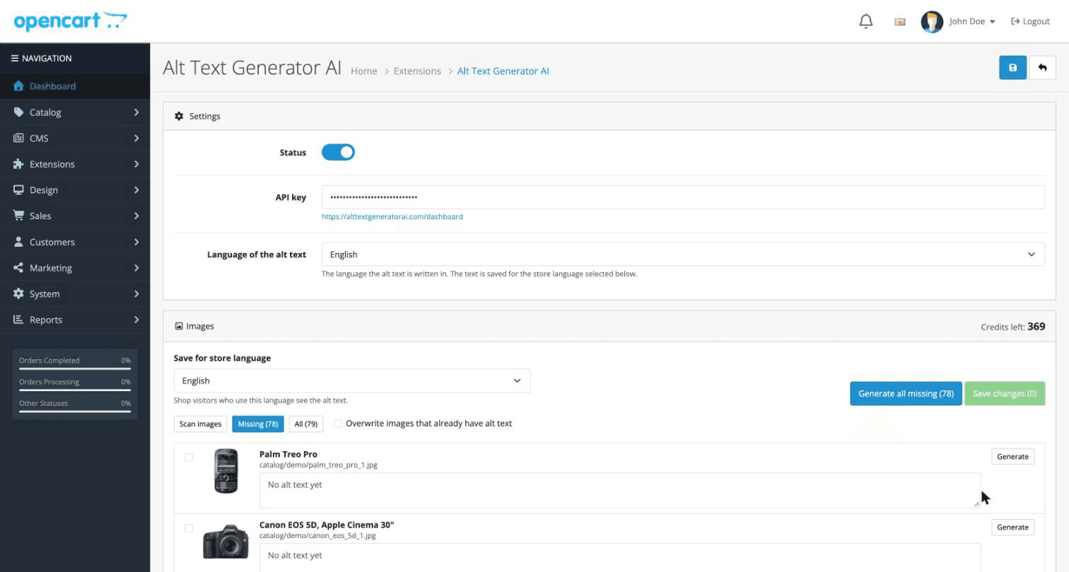The image size is (1069, 572).
Task: Expand the Catalog menu chevron
Action: (x=136, y=112)
